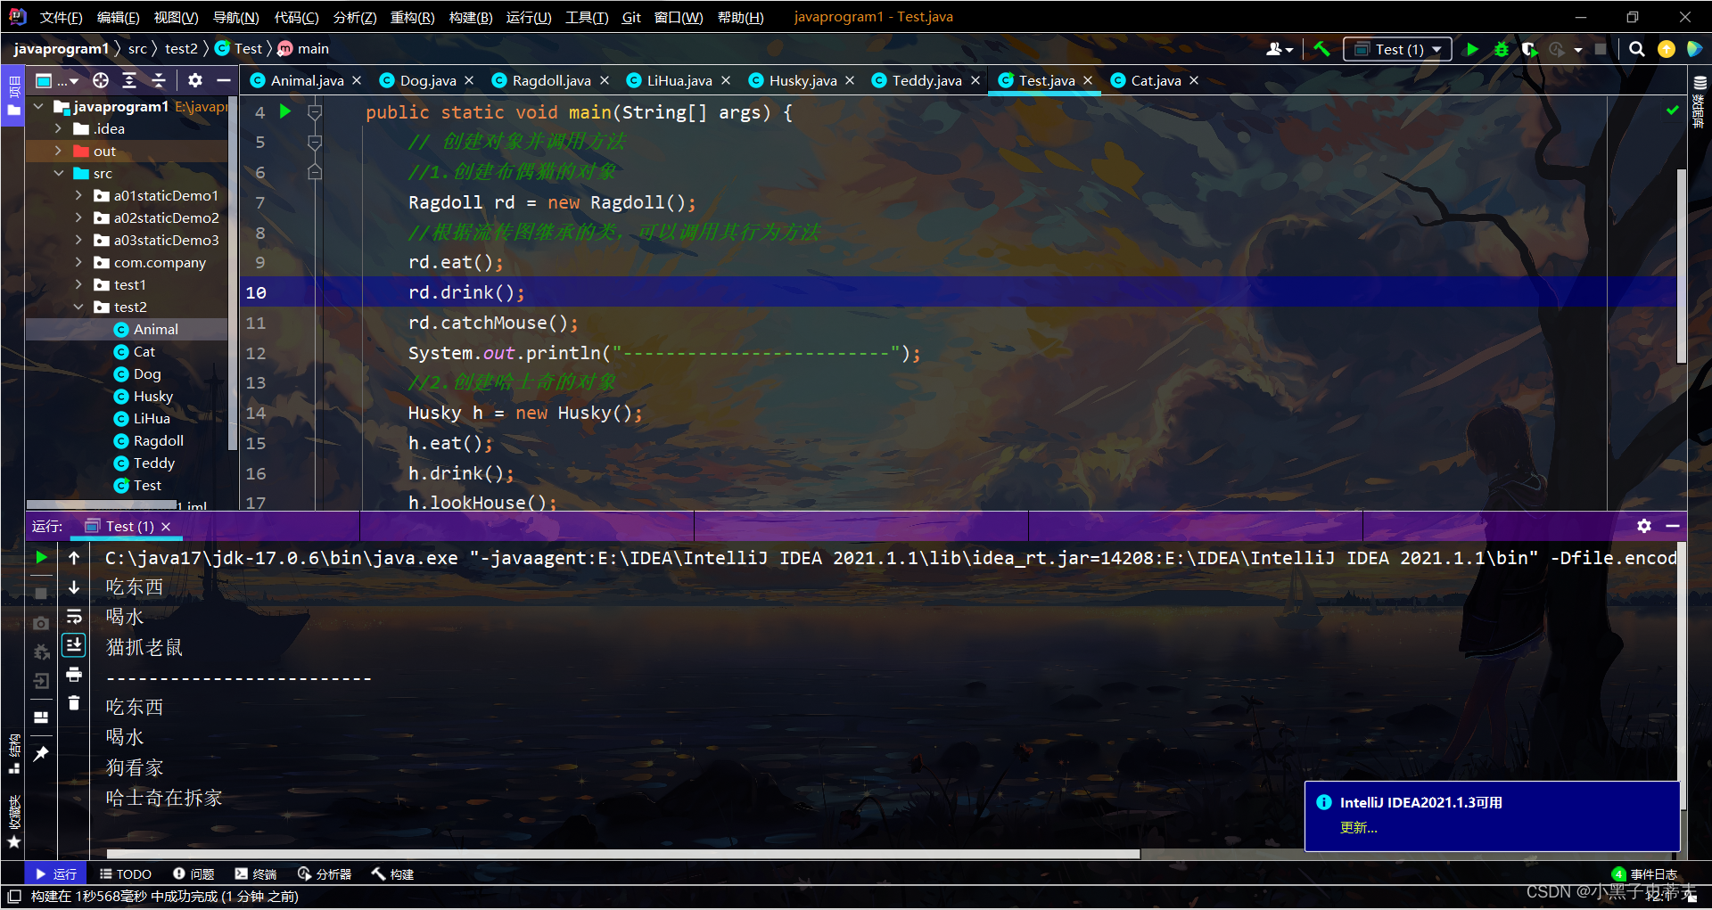The width and height of the screenshot is (1712, 910).
Task: Toggle the Project side tool window button
Action: 13,96
